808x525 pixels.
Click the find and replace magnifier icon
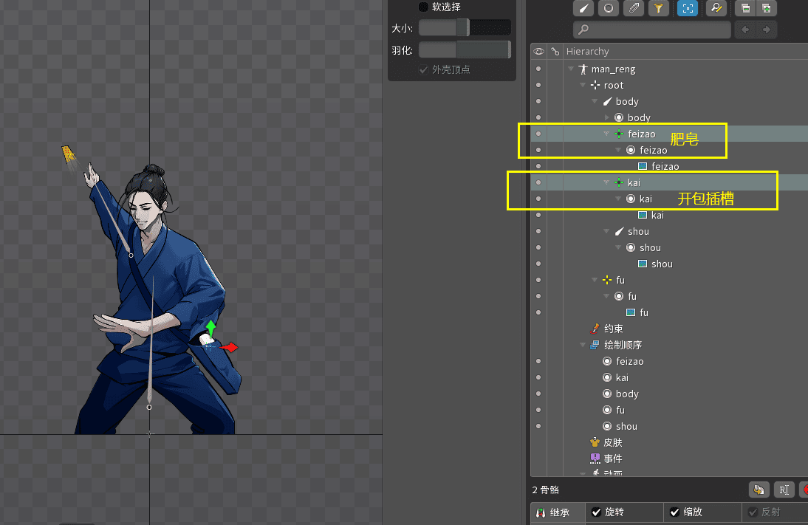click(714, 8)
